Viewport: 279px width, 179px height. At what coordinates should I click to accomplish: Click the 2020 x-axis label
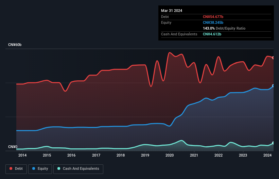point(170,155)
